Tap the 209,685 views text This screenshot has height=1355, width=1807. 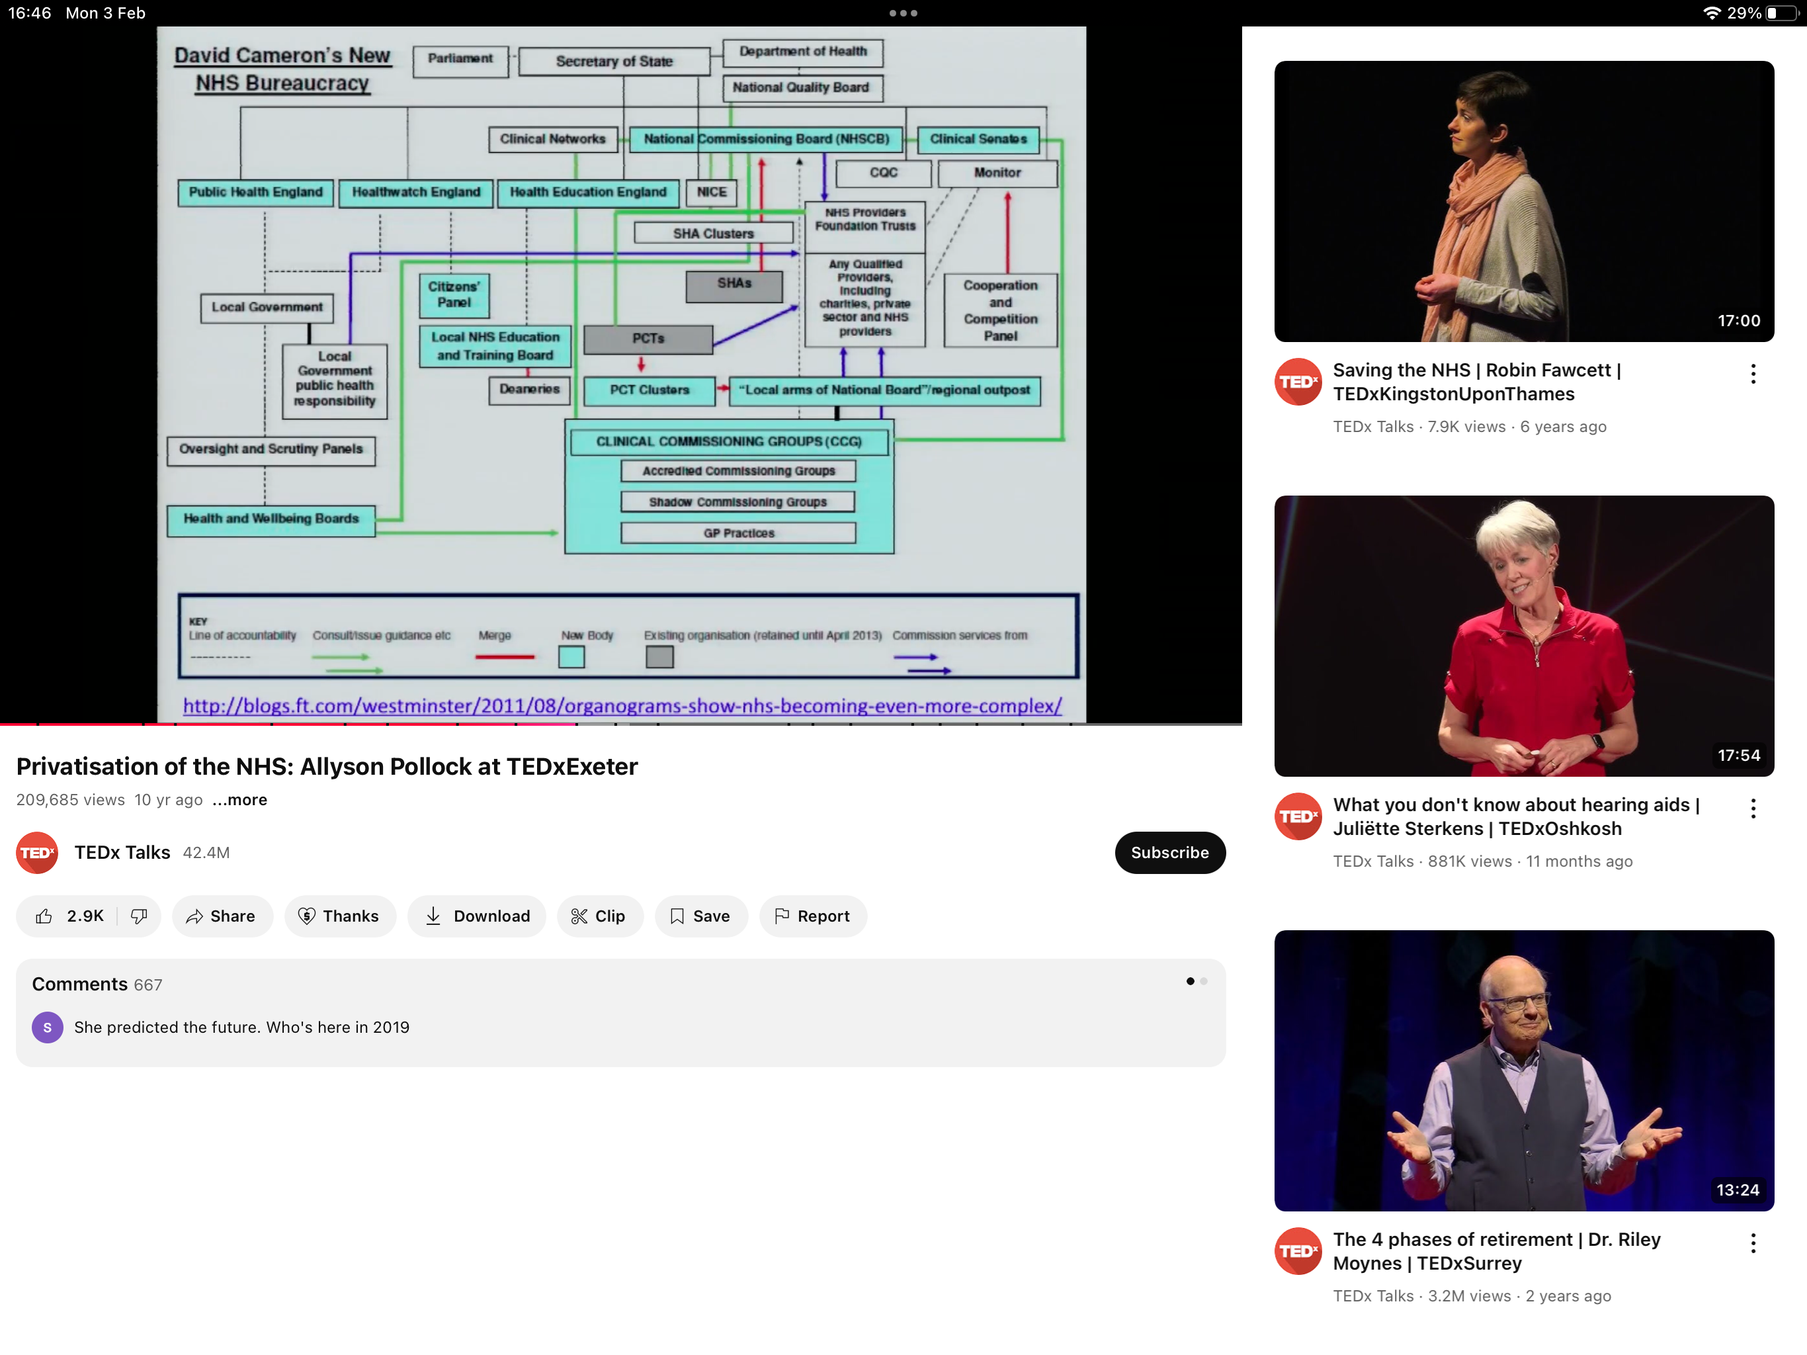(x=70, y=799)
